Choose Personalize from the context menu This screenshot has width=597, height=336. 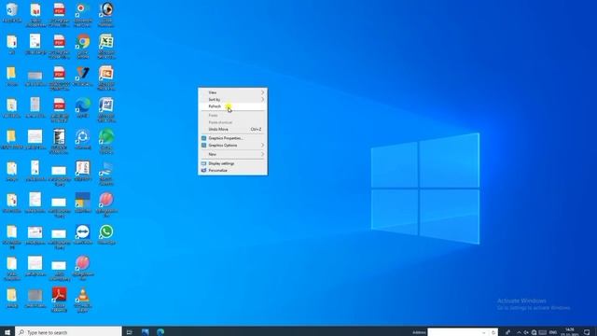point(232,170)
